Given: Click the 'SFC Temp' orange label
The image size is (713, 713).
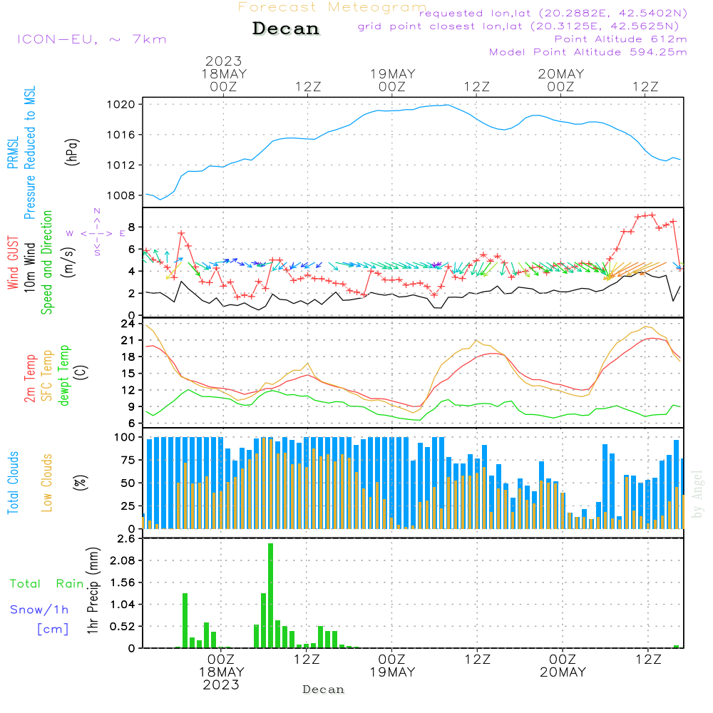Looking at the screenshot, I should [47, 376].
